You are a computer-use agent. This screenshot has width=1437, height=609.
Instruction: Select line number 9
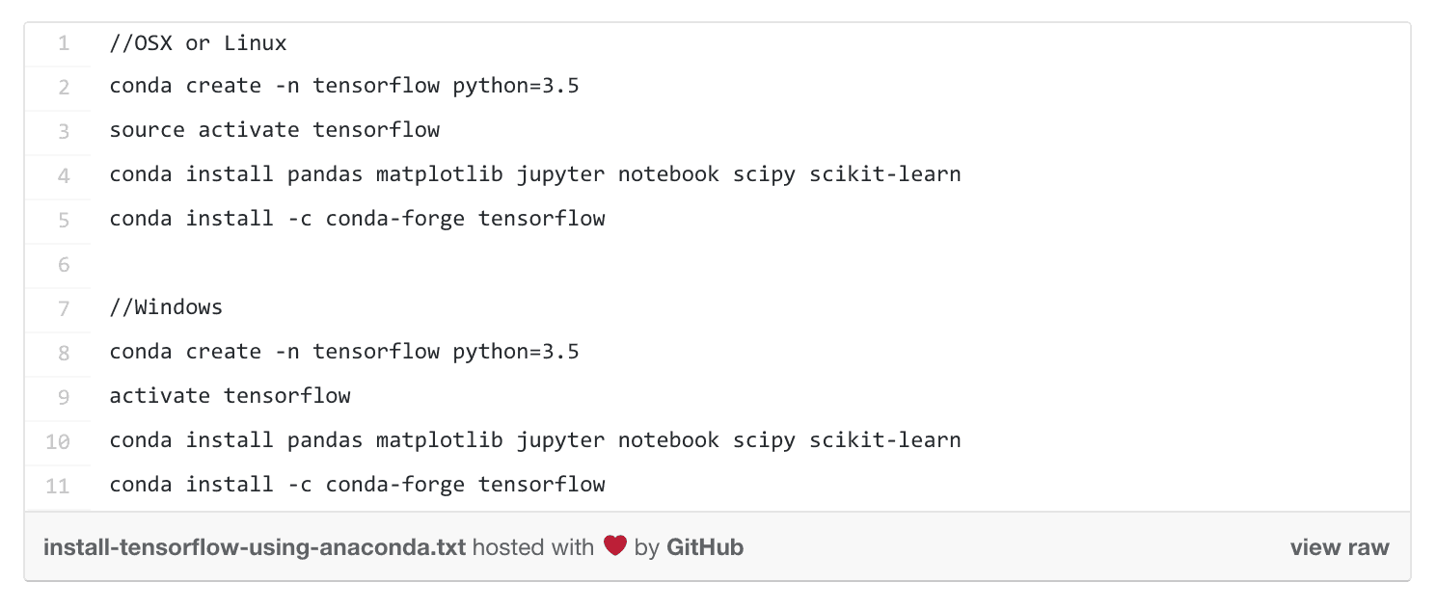click(64, 397)
